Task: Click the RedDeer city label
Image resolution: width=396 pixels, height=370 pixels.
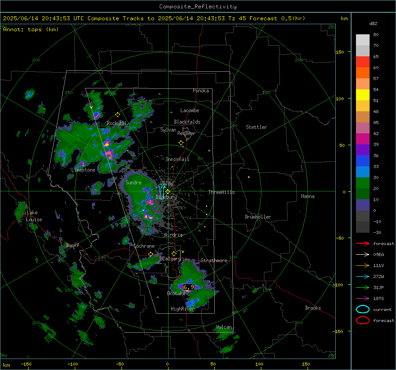Action: [x=187, y=133]
